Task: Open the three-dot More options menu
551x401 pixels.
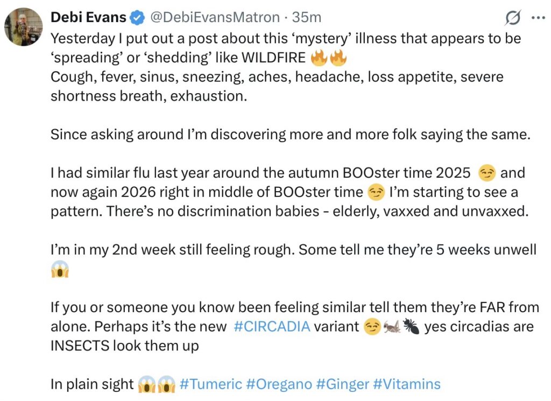Action: tap(538, 18)
